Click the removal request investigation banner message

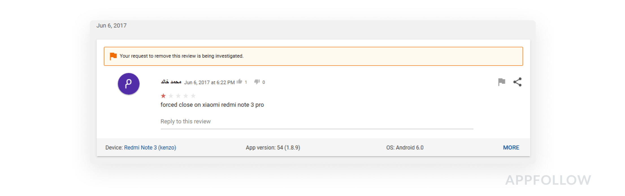(181, 56)
